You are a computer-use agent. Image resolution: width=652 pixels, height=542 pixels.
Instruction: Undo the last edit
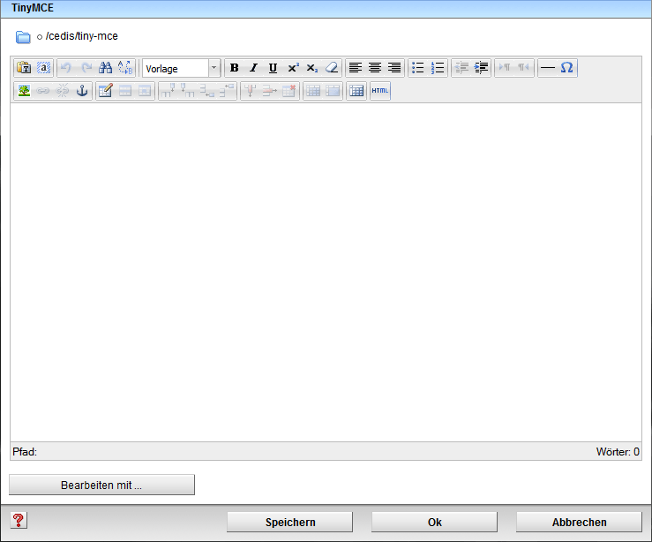(66, 68)
